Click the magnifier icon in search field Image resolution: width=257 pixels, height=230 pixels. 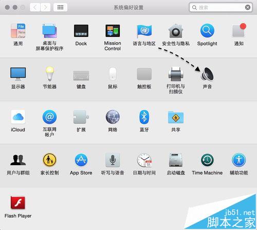(194, 7)
